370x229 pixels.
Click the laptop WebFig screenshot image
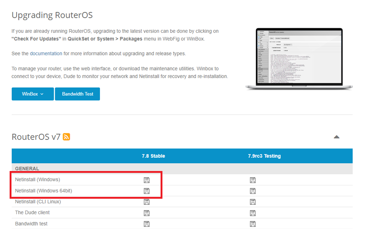[299, 59]
